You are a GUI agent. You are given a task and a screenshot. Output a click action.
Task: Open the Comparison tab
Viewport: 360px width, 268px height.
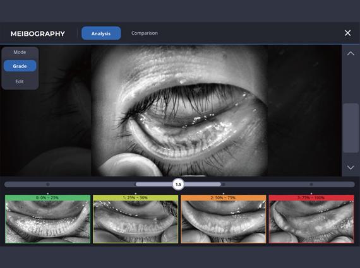(145, 33)
